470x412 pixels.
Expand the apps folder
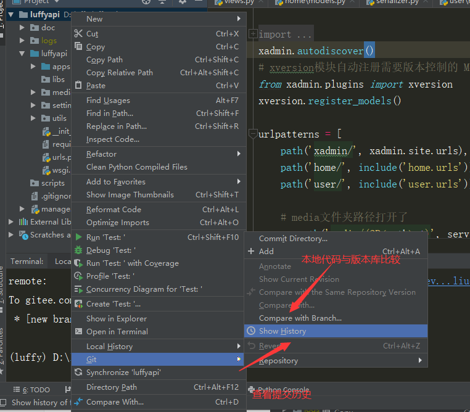(x=33, y=66)
